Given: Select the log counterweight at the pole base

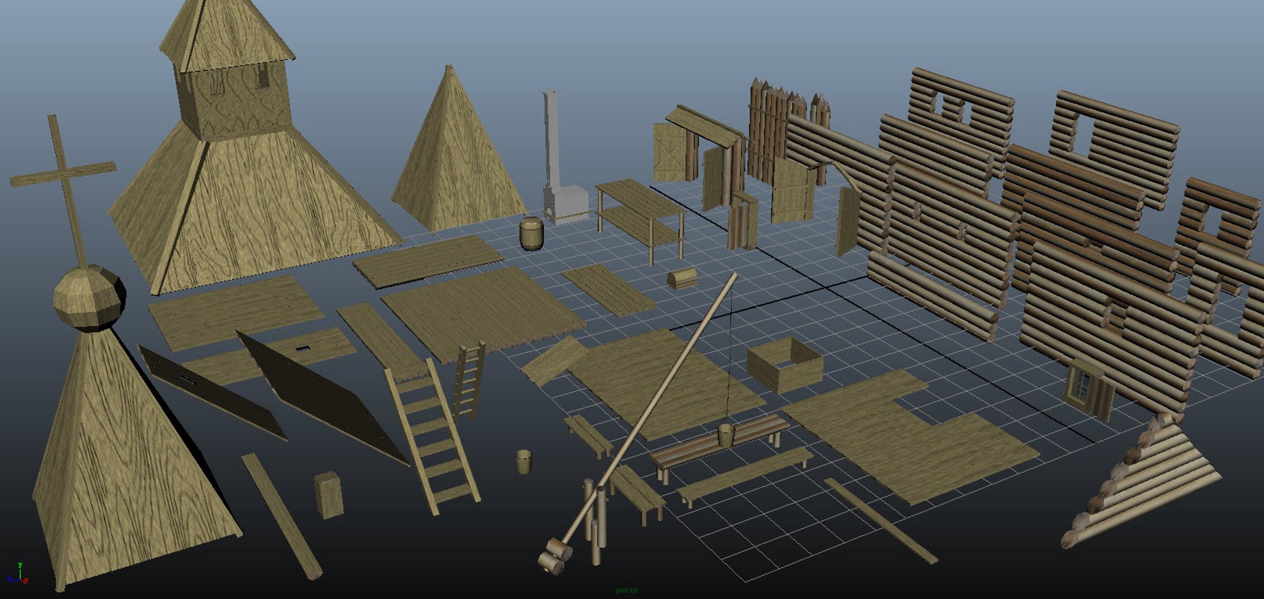Looking at the screenshot, I should pyautogui.click(x=554, y=556).
